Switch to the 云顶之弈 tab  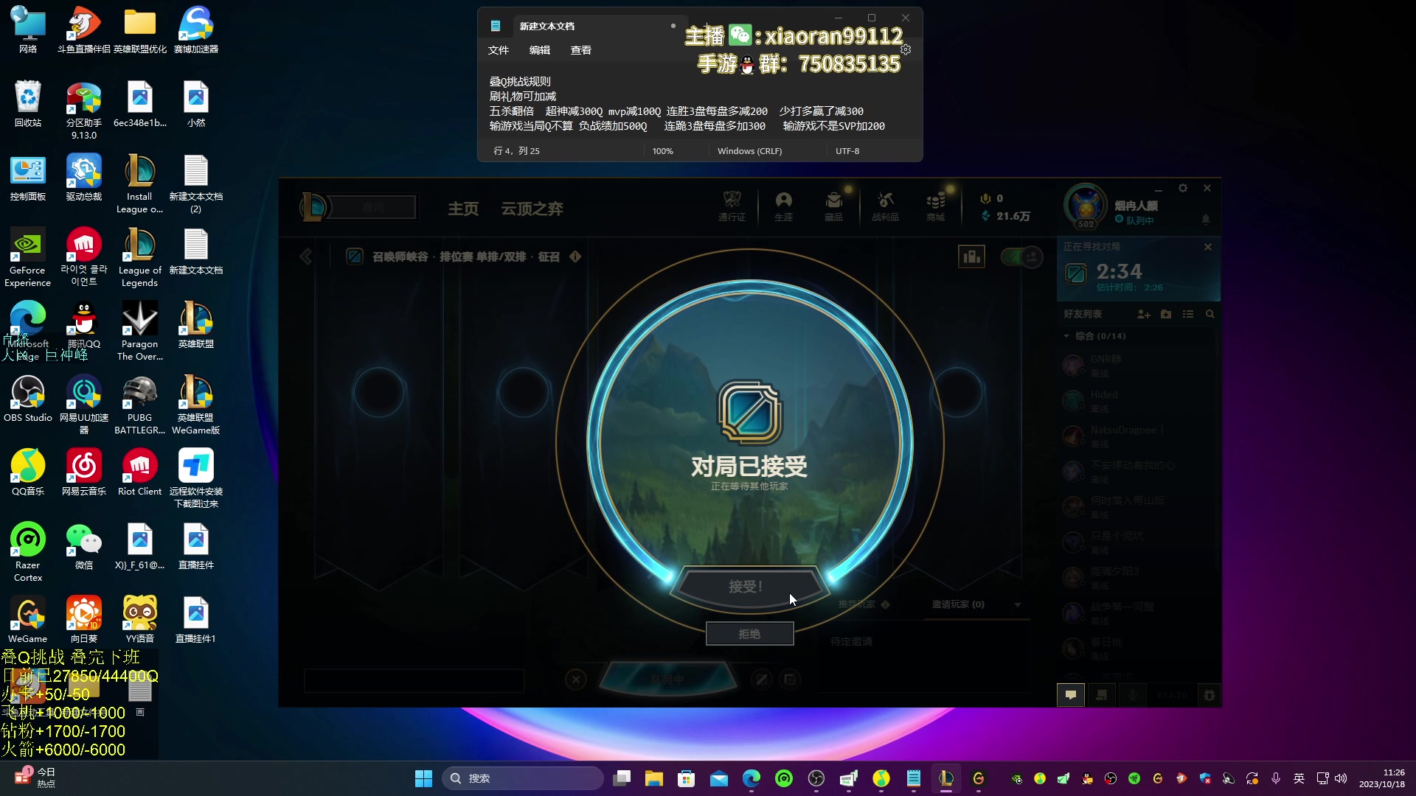pos(532,209)
